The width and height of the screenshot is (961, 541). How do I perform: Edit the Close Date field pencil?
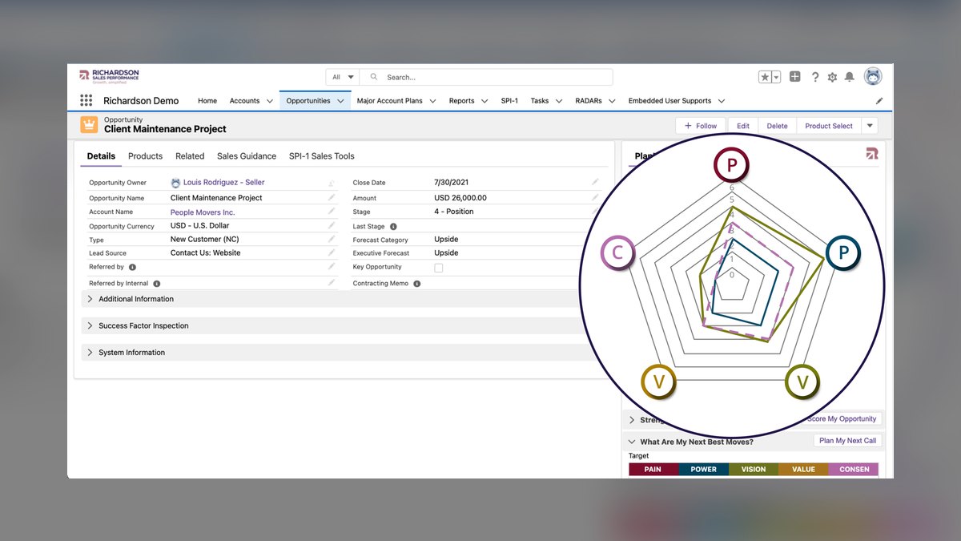coord(595,182)
